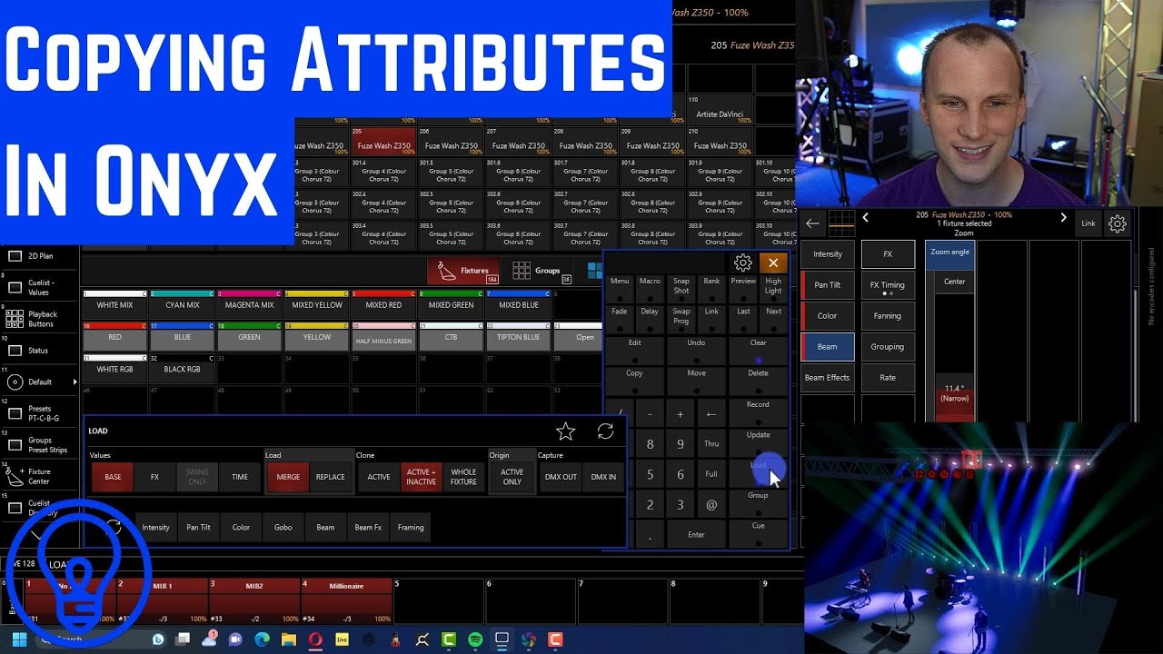The image size is (1163, 654).
Task: Capture DMX IN
Action: click(603, 477)
